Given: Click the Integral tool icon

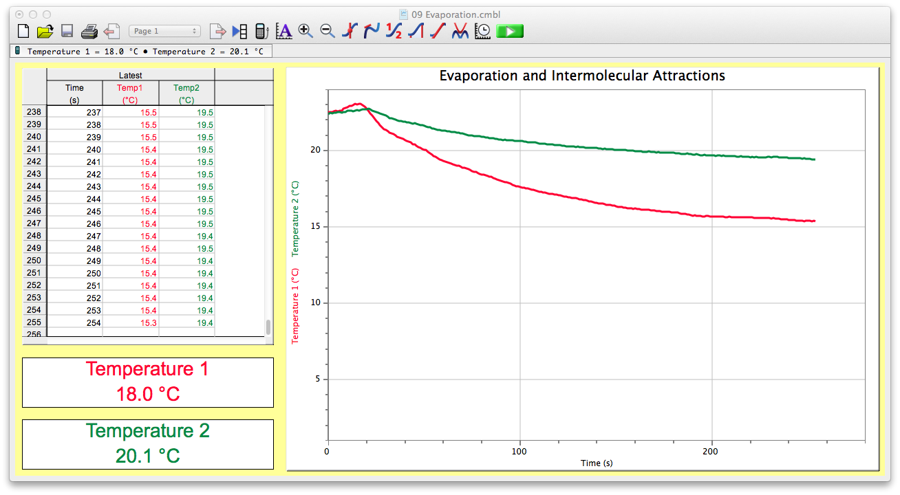Looking at the screenshot, I should point(416,31).
